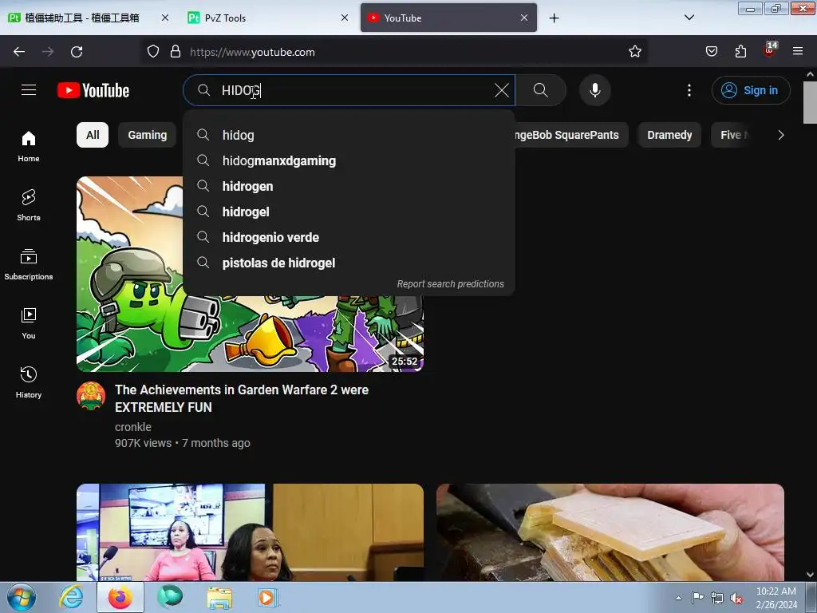The width and height of the screenshot is (817, 613).
Task: Choose the "hidog" search suggestion
Action: (349, 135)
